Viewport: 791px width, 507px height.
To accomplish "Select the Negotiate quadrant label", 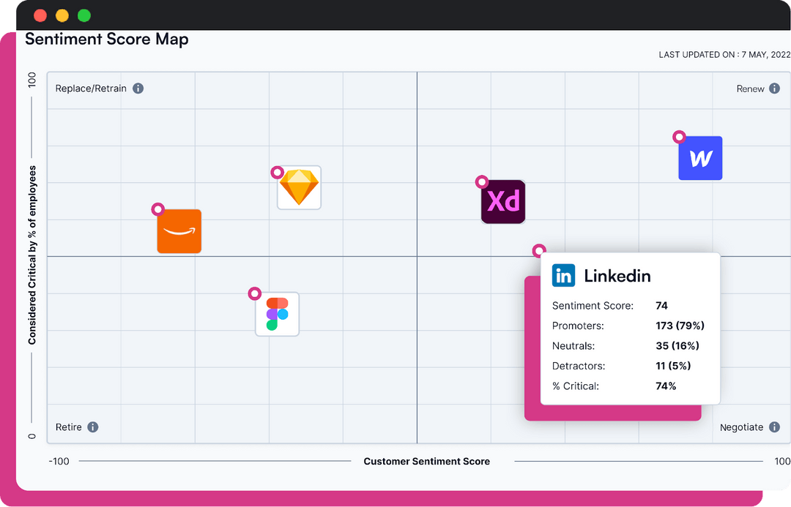I will [x=741, y=427].
